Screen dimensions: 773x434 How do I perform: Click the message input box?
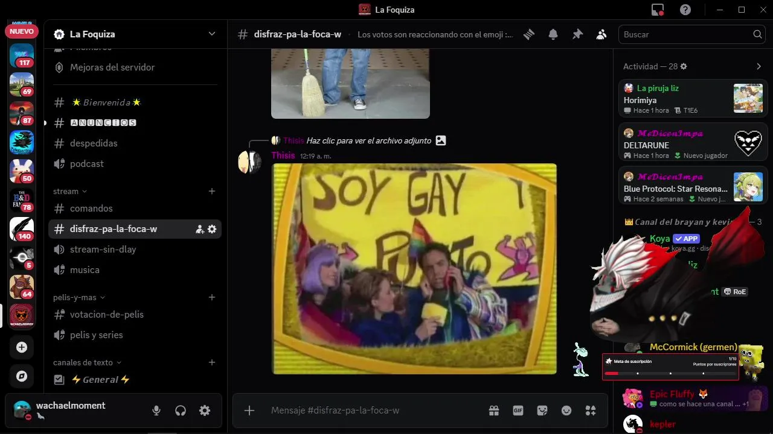374,410
